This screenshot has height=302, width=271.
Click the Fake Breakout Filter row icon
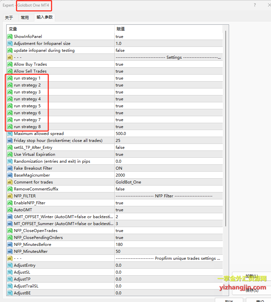(10, 168)
